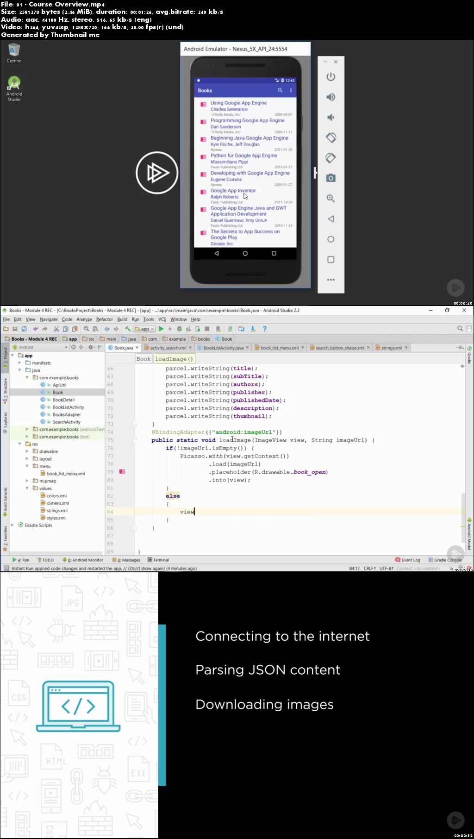
Task: Take an emulator screenshot with camera icon
Action: click(331, 178)
